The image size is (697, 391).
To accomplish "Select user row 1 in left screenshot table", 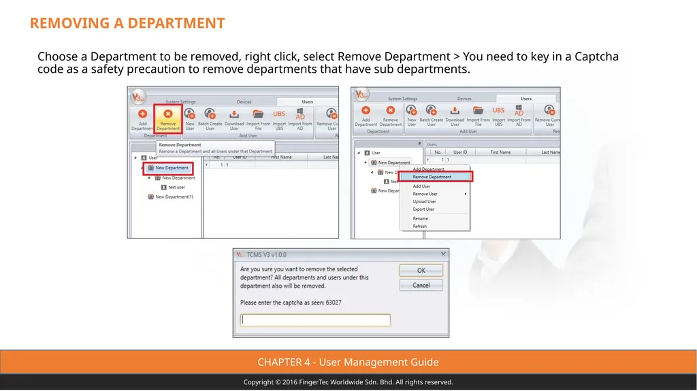I will (x=271, y=165).
